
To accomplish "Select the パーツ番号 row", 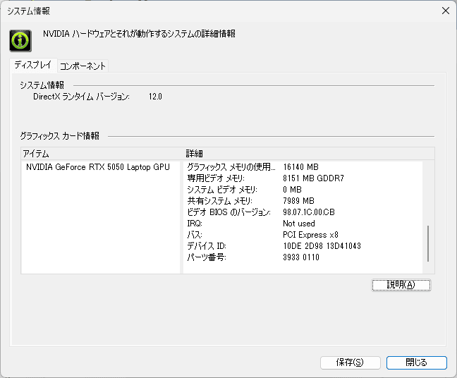I will point(207,257).
